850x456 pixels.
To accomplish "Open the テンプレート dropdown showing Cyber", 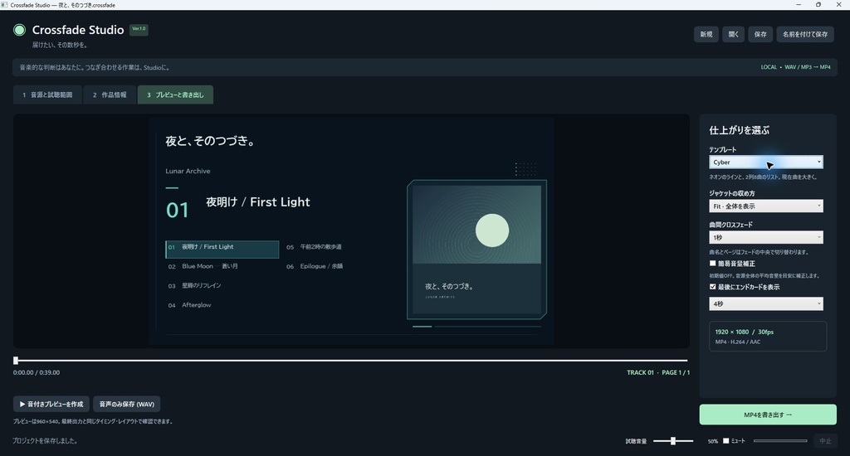I will 766,162.
